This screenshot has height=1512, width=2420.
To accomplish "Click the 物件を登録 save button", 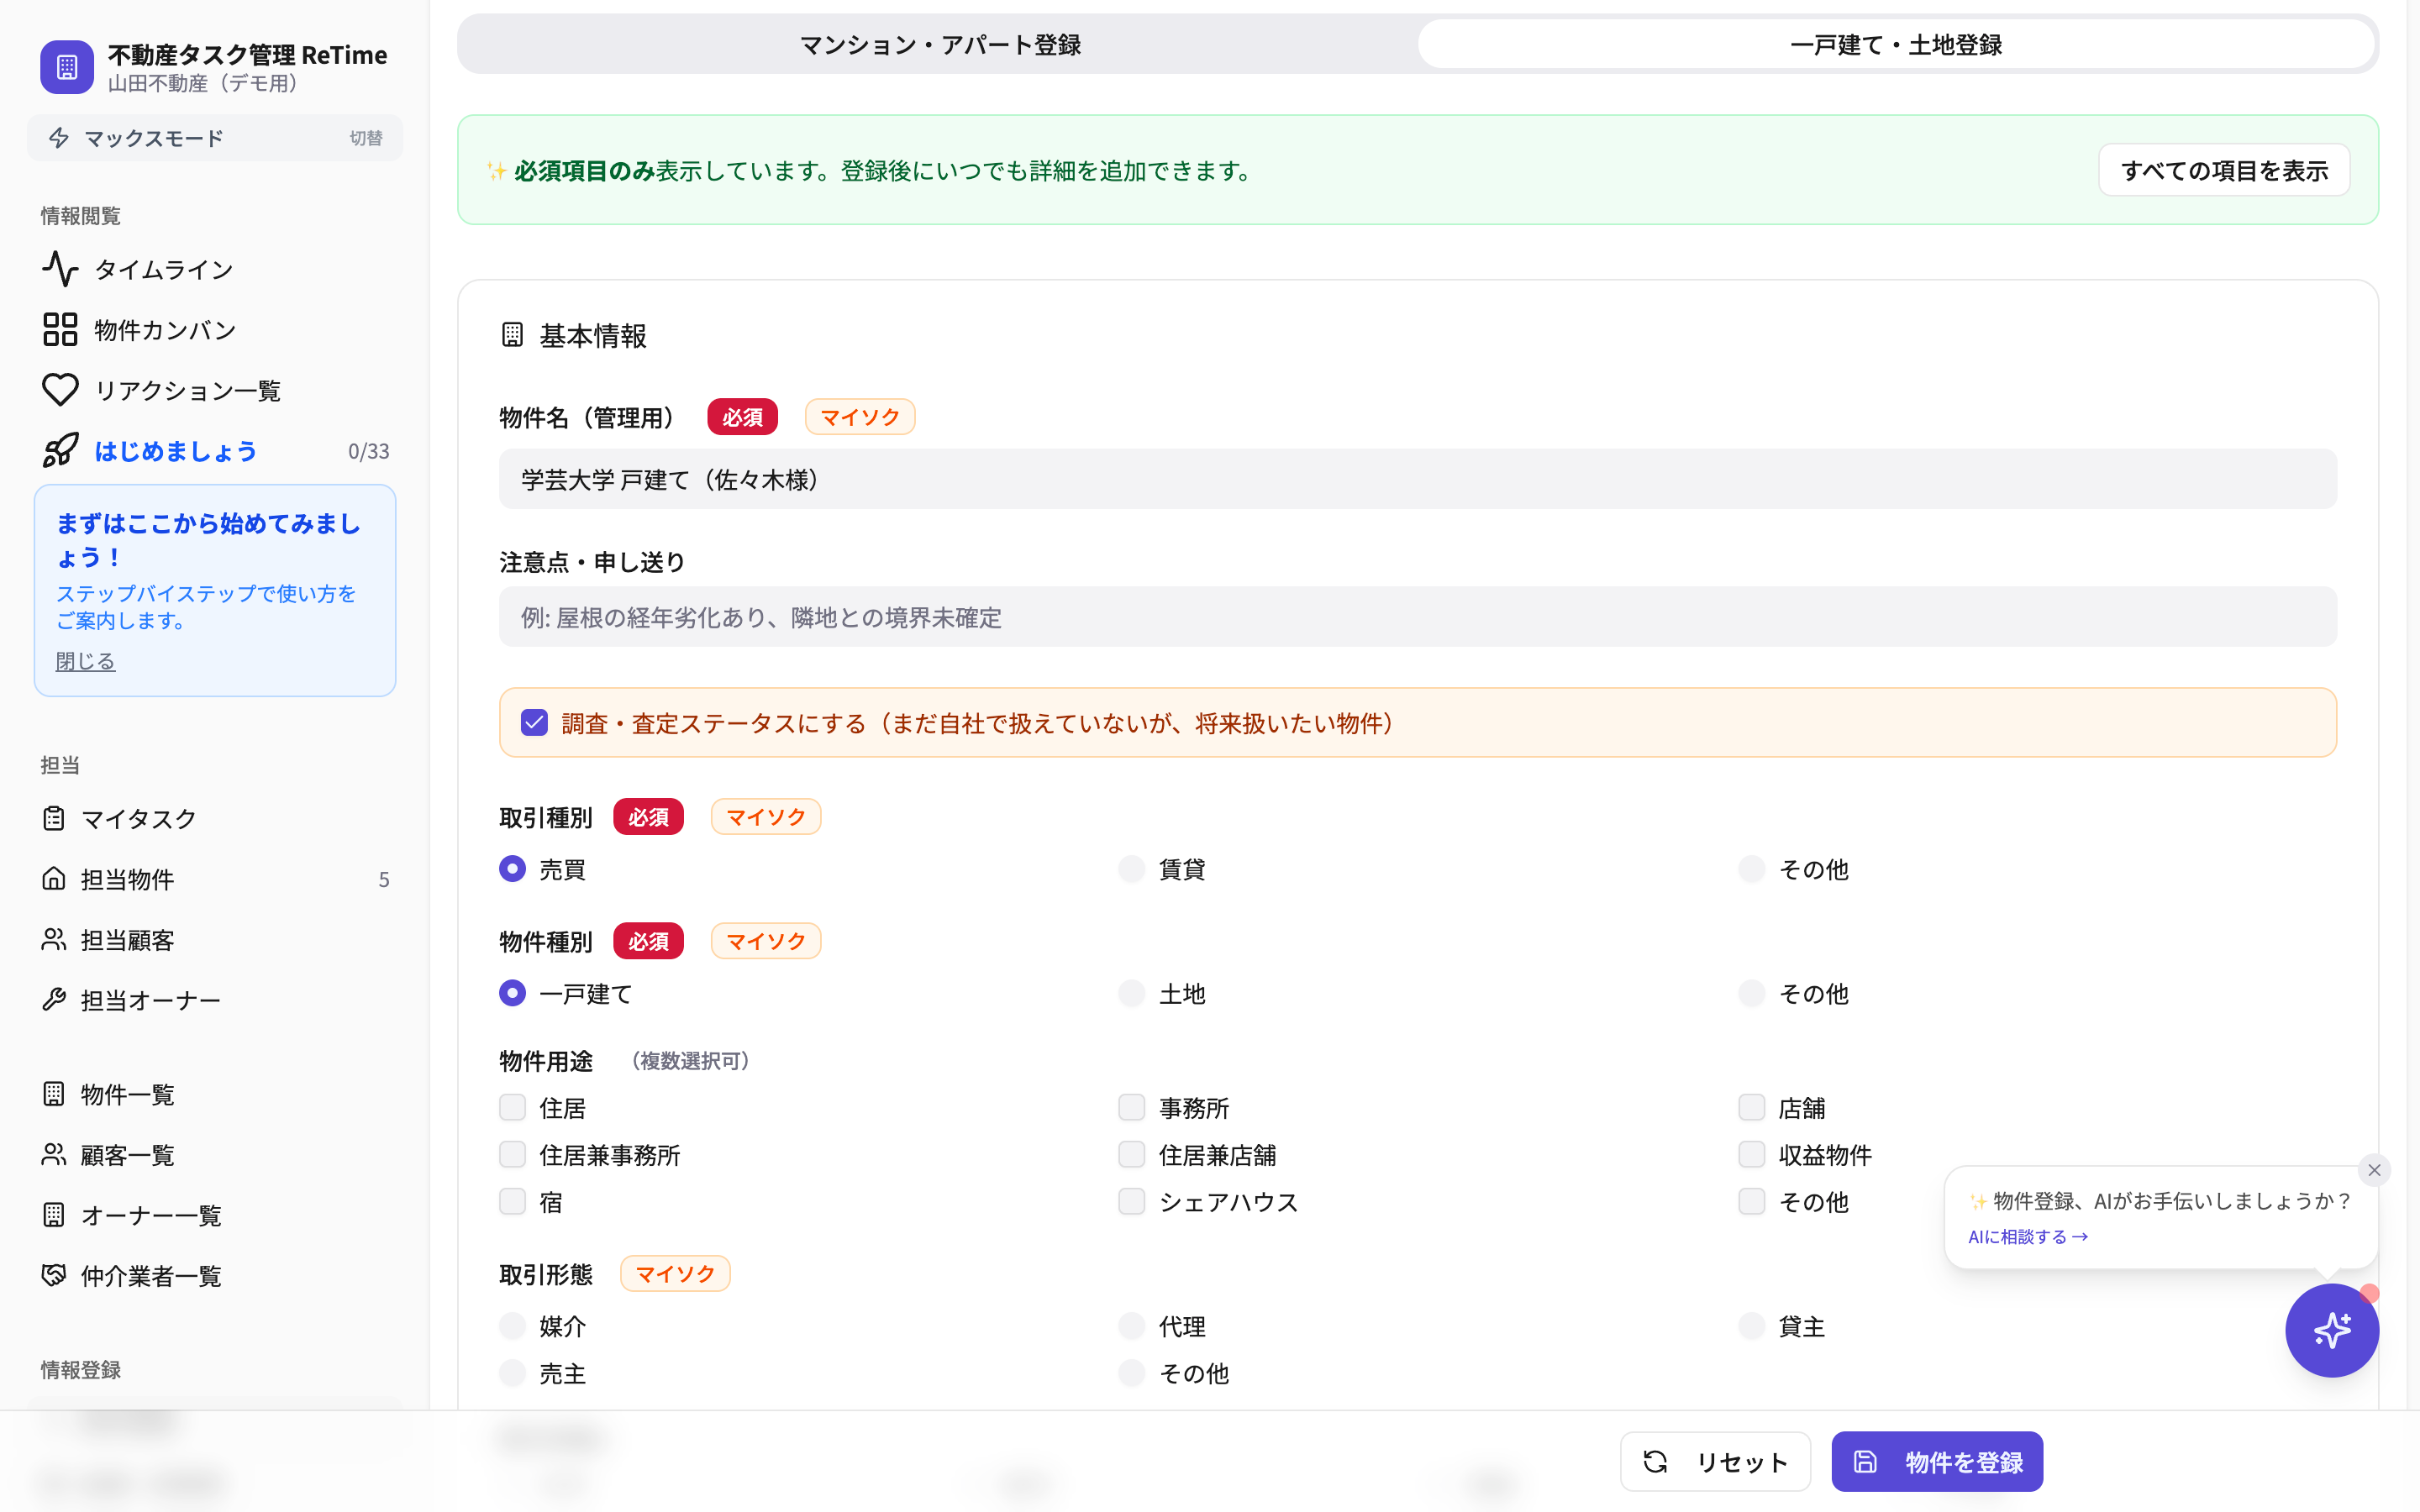I will tap(1937, 1461).
